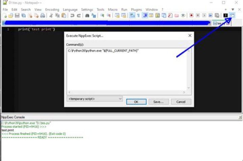Toggle the file monitoring eye icon
Image resolution: width=243 pixels, height=161 pixels.
point(183,15)
